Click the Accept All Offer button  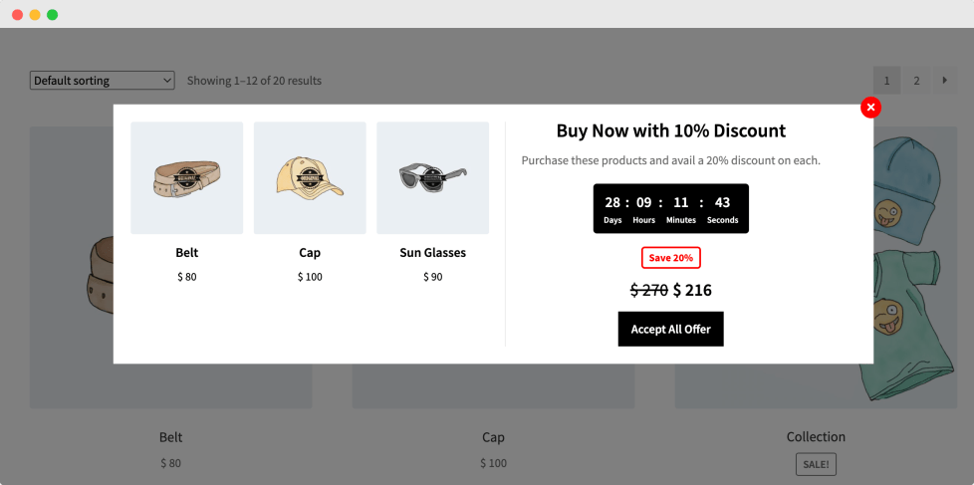tap(670, 329)
